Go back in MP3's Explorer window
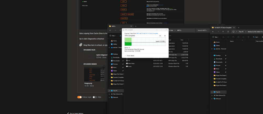 point(110,30)
